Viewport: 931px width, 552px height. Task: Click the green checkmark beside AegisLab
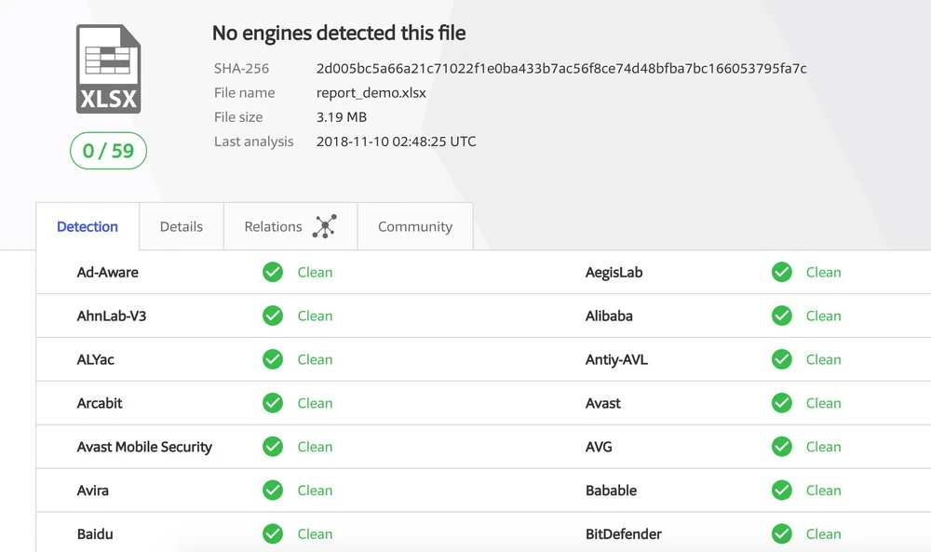[x=782, y=272]
